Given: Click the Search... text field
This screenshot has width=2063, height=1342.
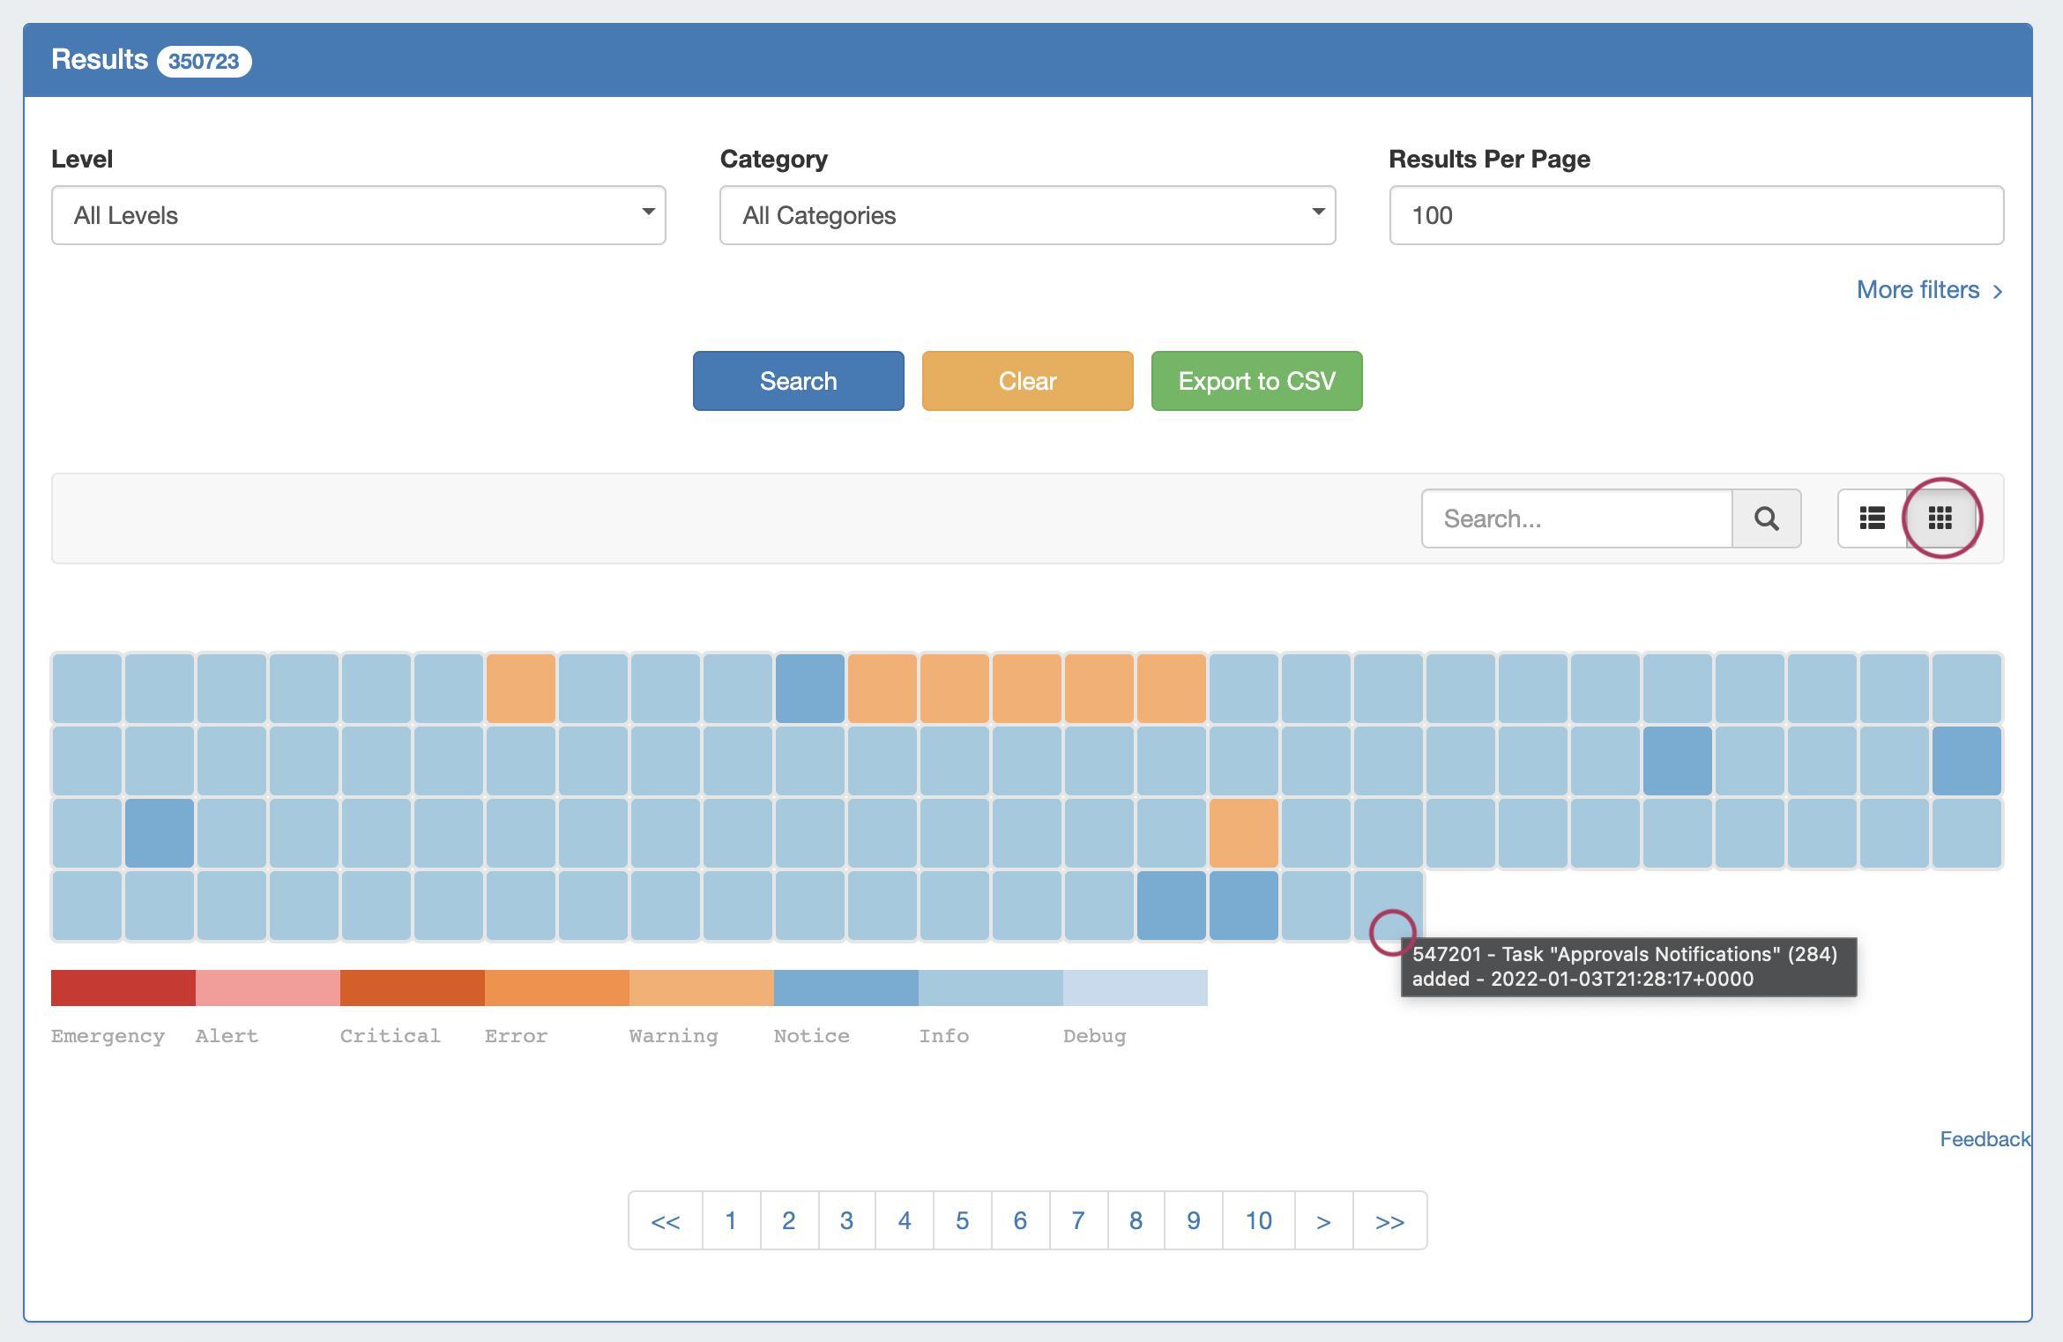Looking at the screenshot, I should point(1576,518).
